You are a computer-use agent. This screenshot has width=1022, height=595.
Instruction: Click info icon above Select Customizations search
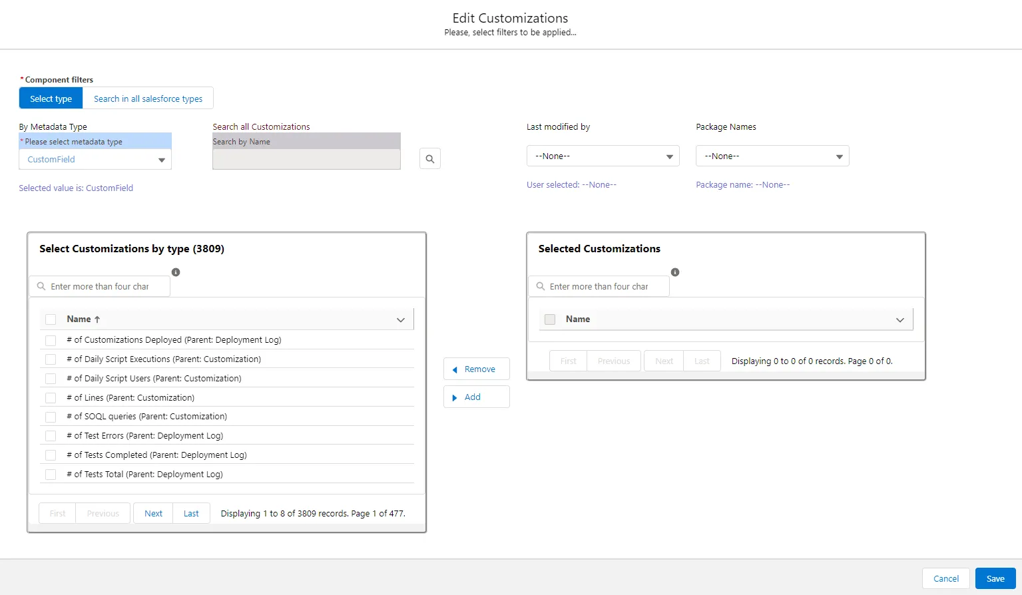click(x=176, y=272)
